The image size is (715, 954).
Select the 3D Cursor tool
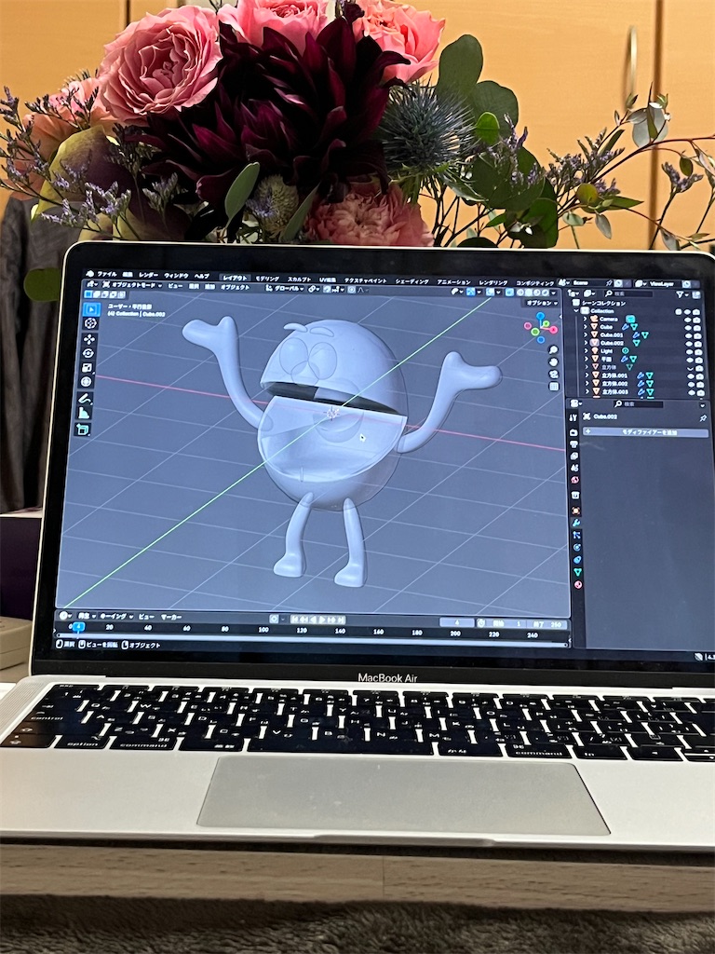coord(90,323)
